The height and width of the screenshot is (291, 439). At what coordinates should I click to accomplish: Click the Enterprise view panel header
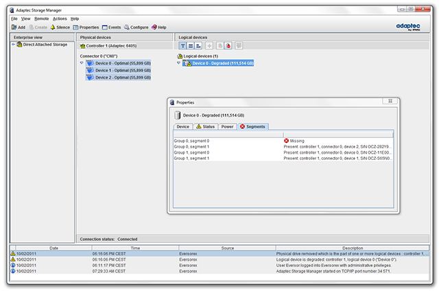point(42,37)
